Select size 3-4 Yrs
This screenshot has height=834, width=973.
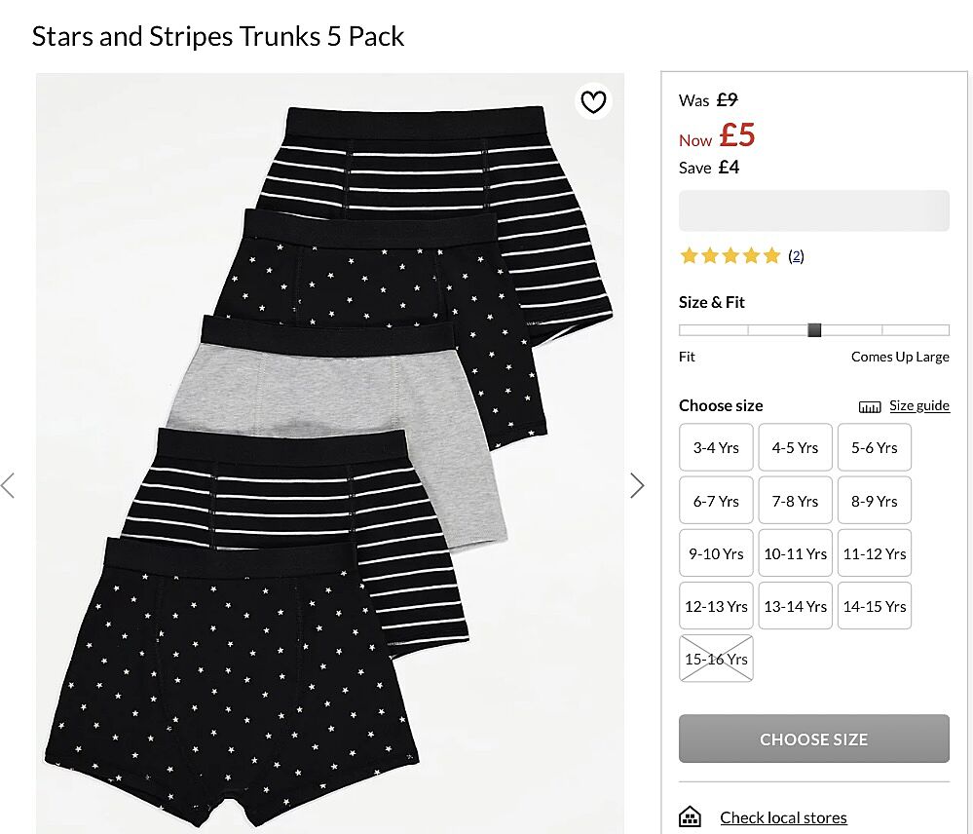coord(716,448)
